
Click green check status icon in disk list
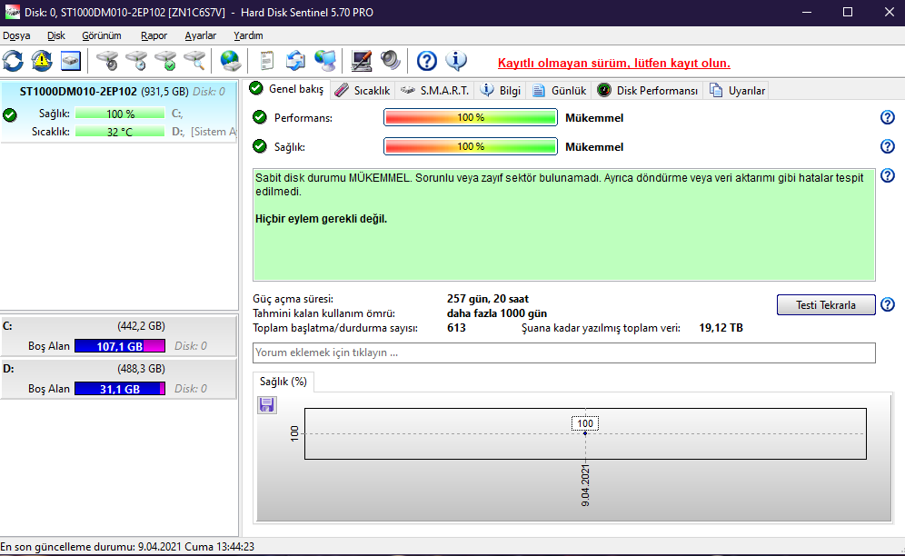[x=10, y=114]
